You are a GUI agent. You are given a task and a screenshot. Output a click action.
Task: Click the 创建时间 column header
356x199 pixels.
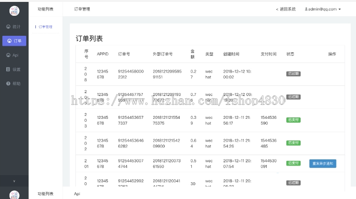click(x=231, y=54)
